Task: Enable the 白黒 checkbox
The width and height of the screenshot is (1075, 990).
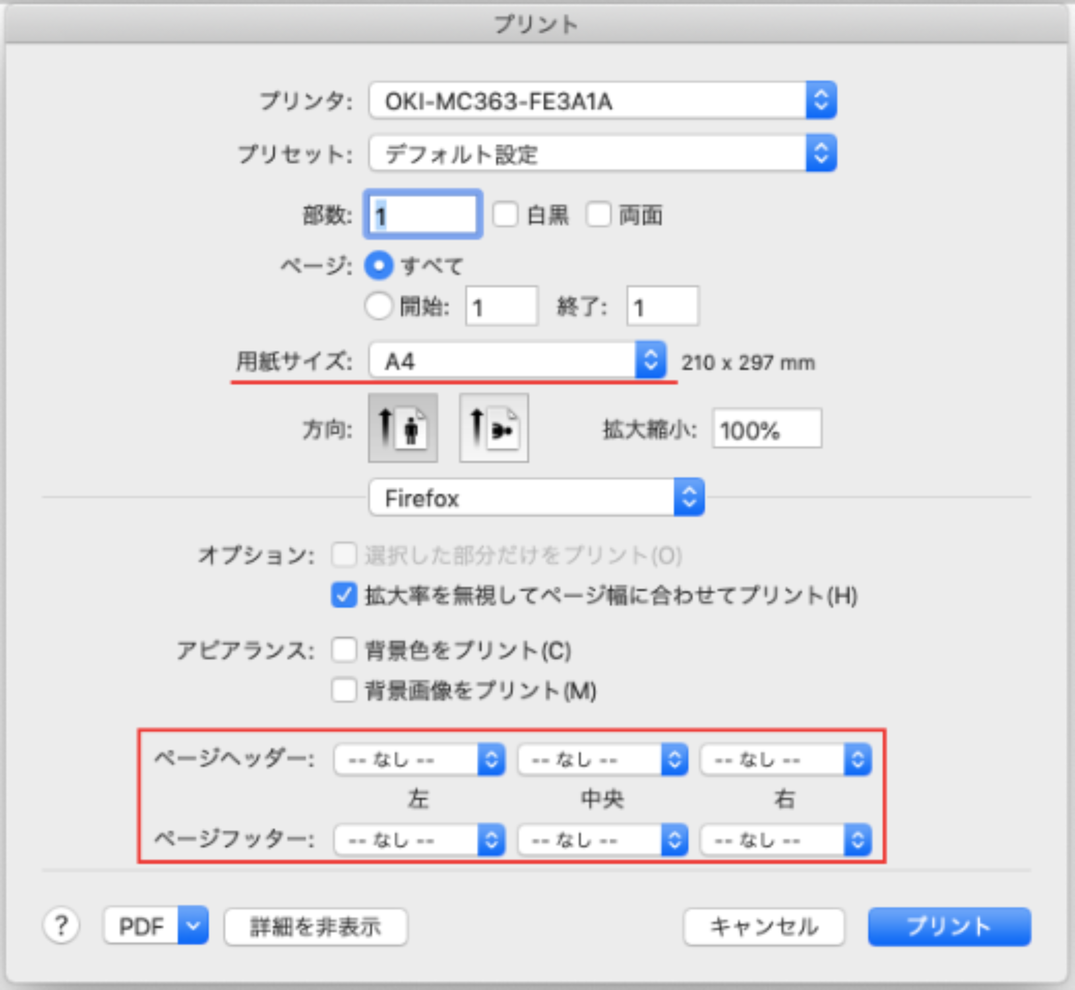Action: pos(505,215)
